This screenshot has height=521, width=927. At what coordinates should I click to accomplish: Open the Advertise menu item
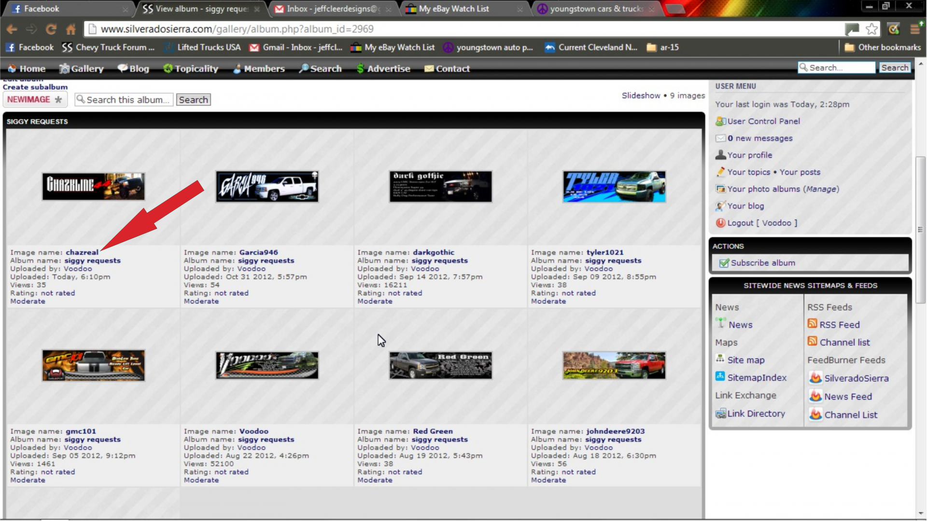[383, 69]
